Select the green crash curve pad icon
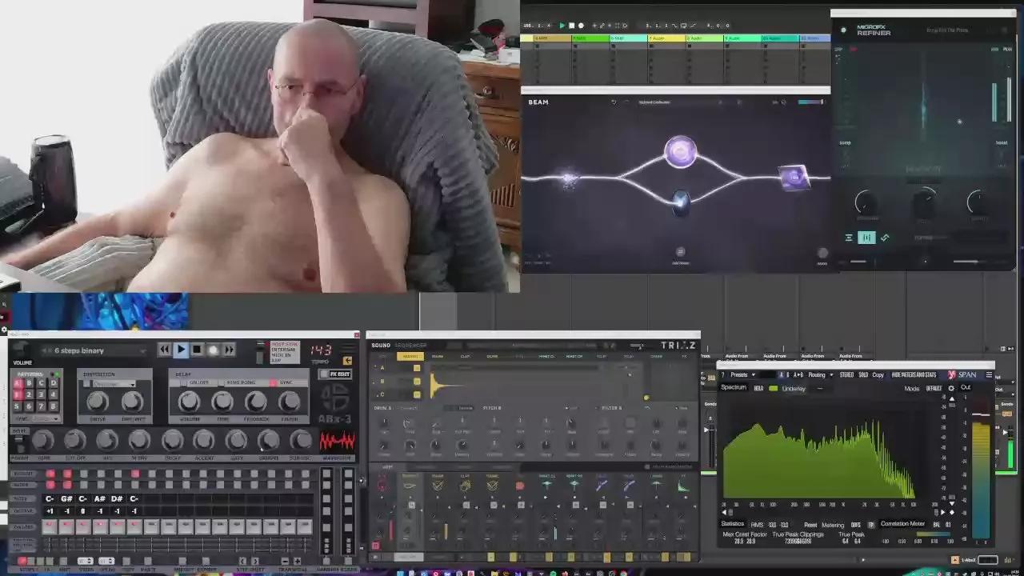 click(683, 485)
